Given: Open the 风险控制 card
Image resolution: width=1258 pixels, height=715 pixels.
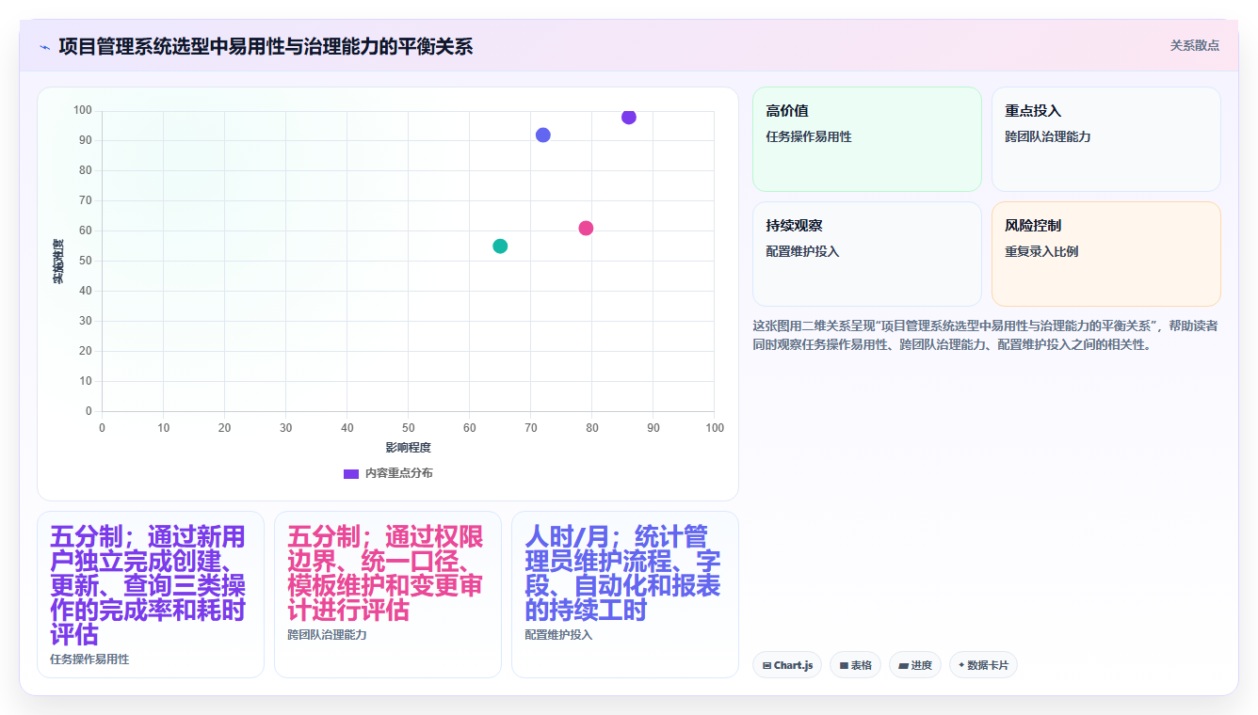Looking at the screenshot, I should click(x=1106, y=254).
